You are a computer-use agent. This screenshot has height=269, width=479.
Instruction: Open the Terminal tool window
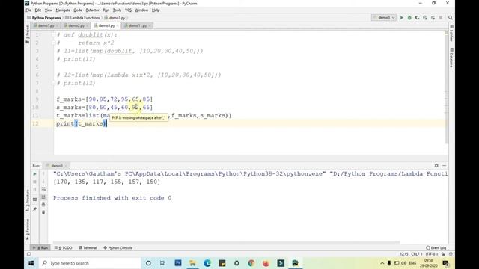tap(88, 247)
